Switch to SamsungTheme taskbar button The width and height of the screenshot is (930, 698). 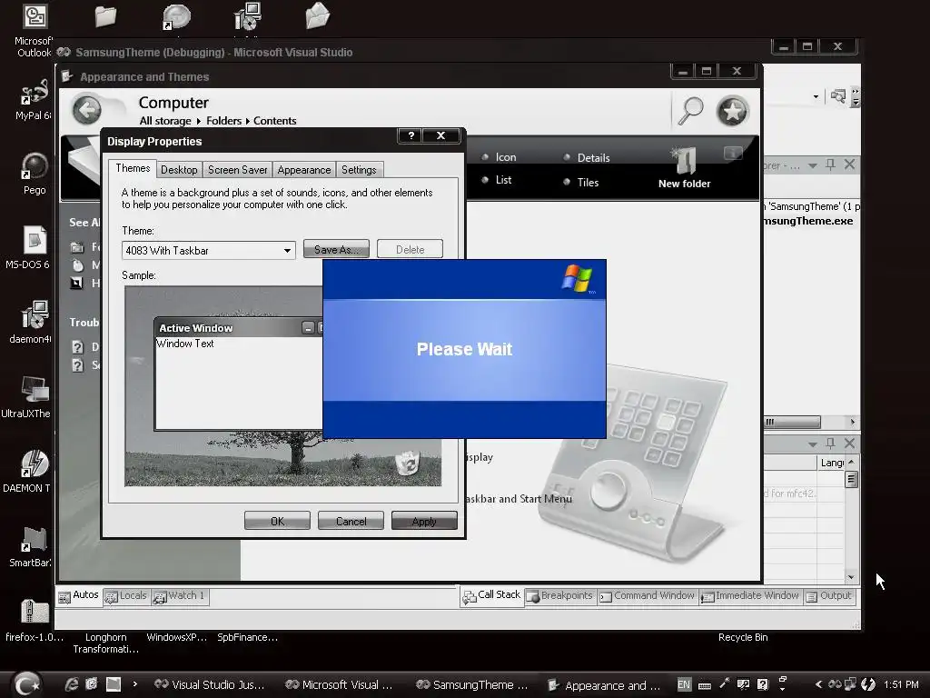click(x=472, y=684)
